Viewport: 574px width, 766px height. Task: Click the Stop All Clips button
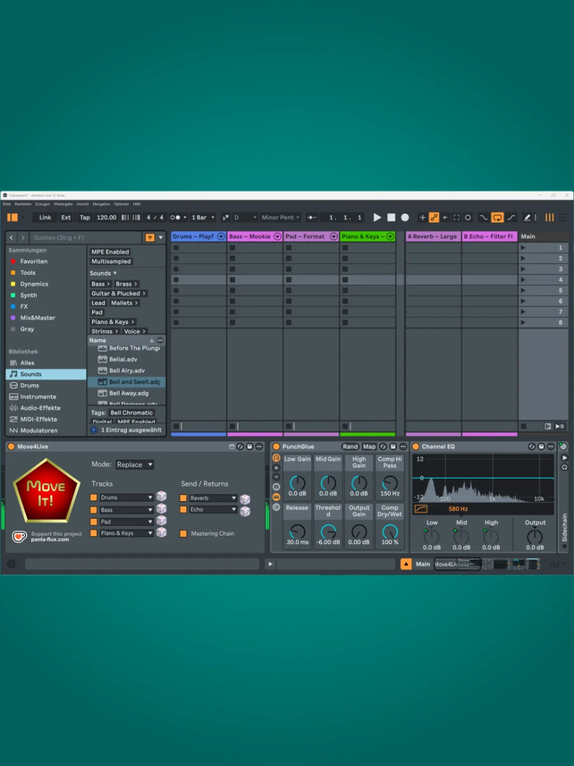click(x=524, y=426)
